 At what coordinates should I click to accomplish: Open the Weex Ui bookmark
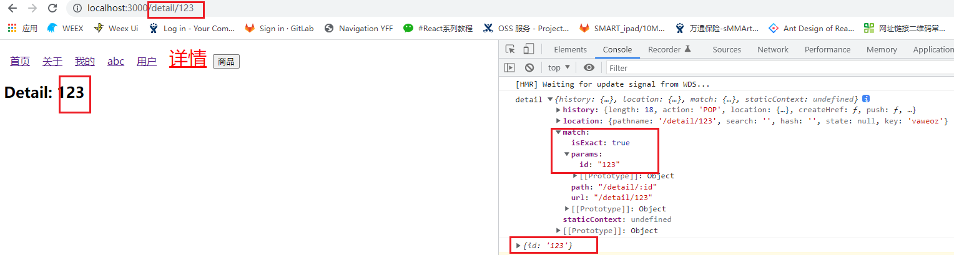coord(116,28)
